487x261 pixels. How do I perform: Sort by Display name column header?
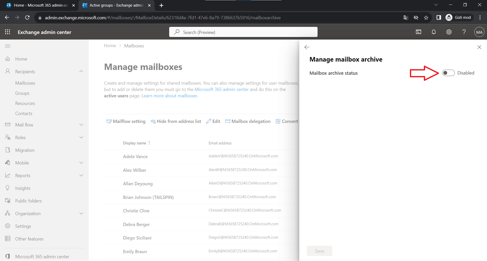point(135,143)
